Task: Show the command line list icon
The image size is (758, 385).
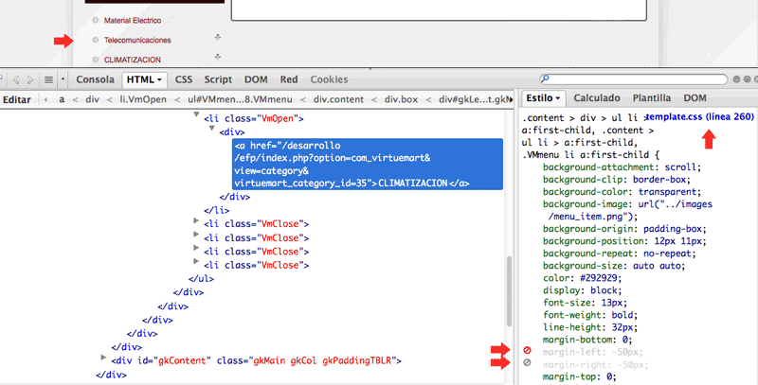Action: [x=49, y=79]
